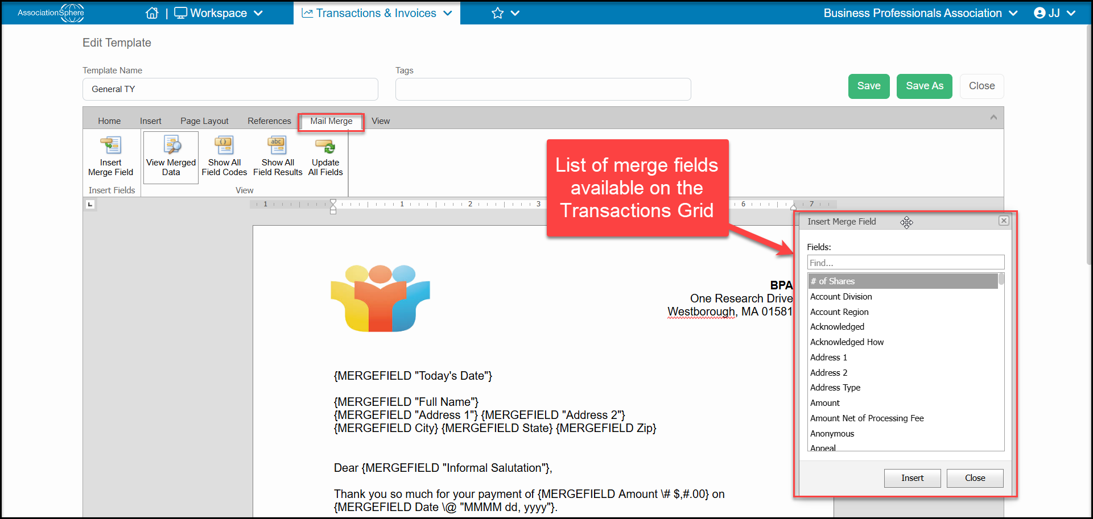Open the star favorites dropdown
Viewport: 1093px width, 519px height.
(x=506, y=13)
